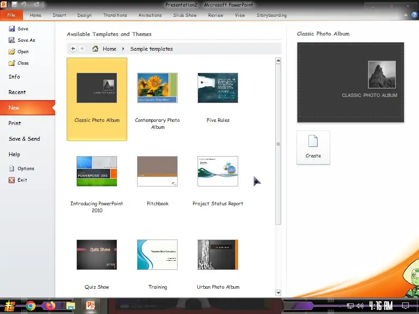
Task: Select Save & Send in the sidebar
Action: 27,139
